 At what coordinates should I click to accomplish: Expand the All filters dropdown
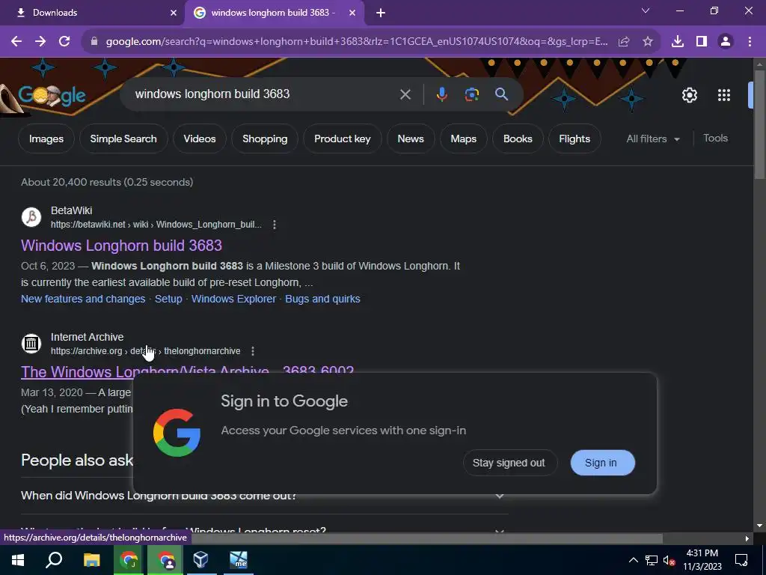click(x=653, y=139)
